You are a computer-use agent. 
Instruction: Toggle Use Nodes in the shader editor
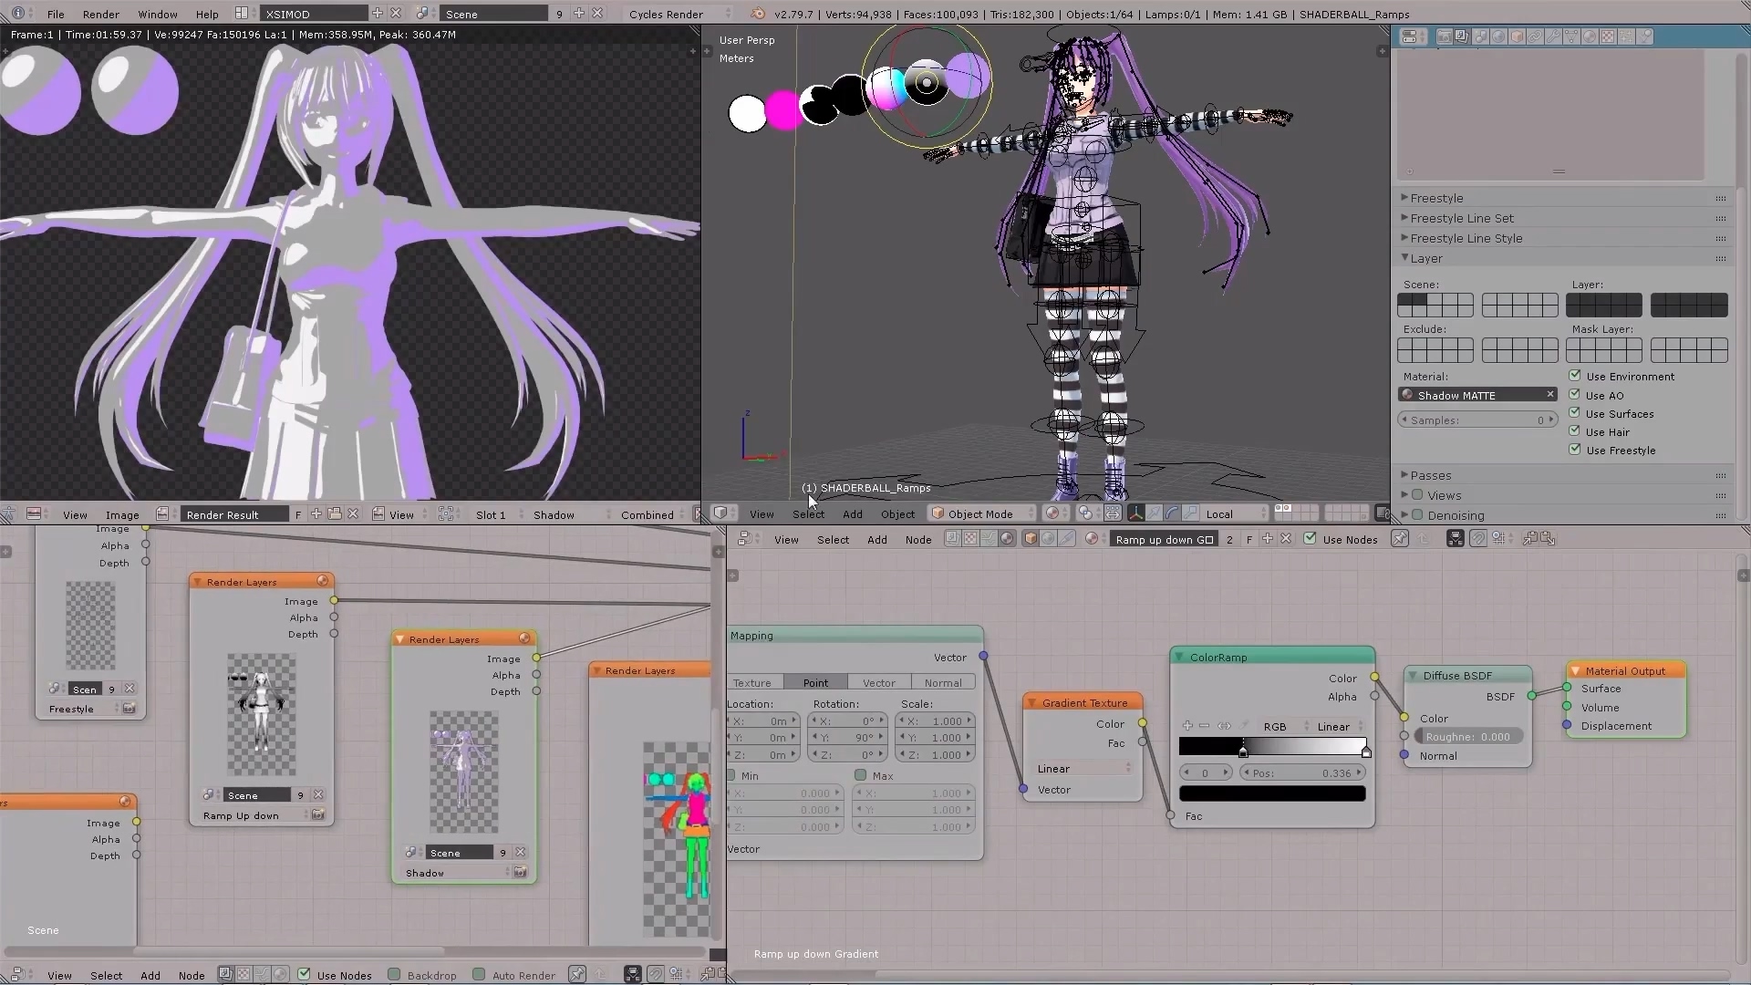point(1310,538)
